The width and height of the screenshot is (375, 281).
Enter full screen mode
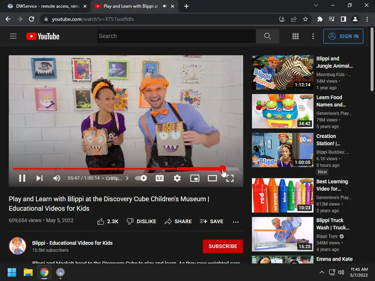(x=230, y=178)
